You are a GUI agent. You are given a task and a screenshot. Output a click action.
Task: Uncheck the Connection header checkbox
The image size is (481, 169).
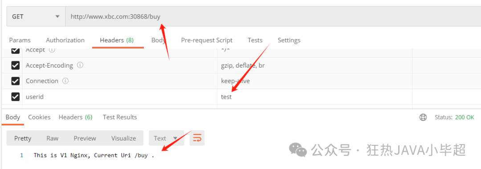coord(15,81)
